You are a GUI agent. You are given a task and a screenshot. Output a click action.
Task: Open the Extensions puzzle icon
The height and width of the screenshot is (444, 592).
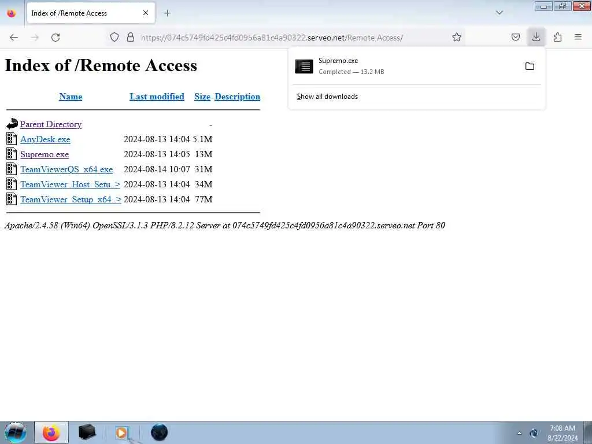point(557,37)
